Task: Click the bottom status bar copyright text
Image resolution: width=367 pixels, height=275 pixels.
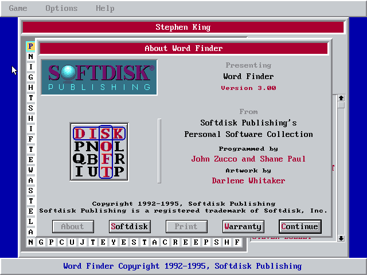Action: pos(182,266)
